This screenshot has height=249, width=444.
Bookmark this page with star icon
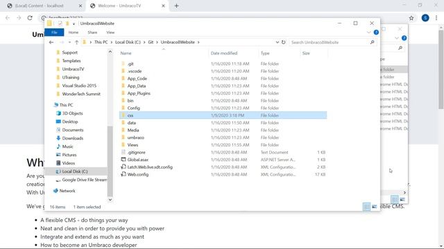(411, 18)
